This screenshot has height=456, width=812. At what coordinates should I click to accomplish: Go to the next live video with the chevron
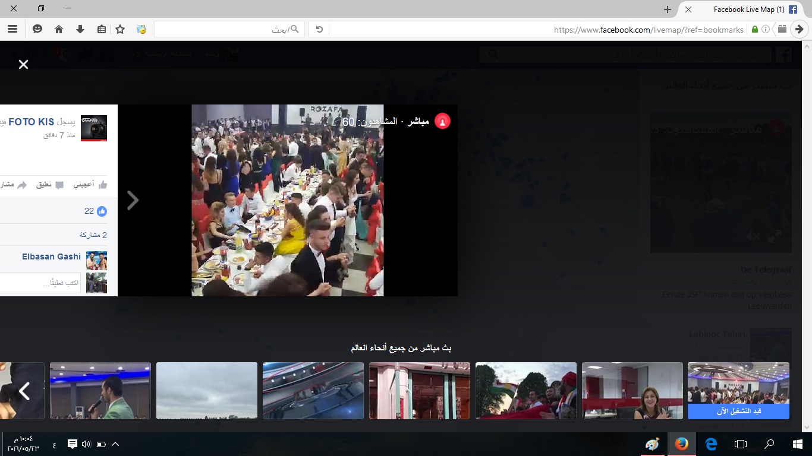[133, 200]
